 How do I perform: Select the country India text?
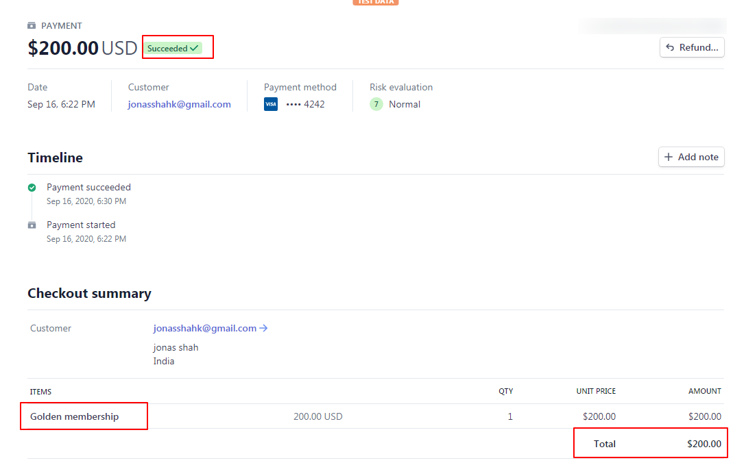click(164, 361)
